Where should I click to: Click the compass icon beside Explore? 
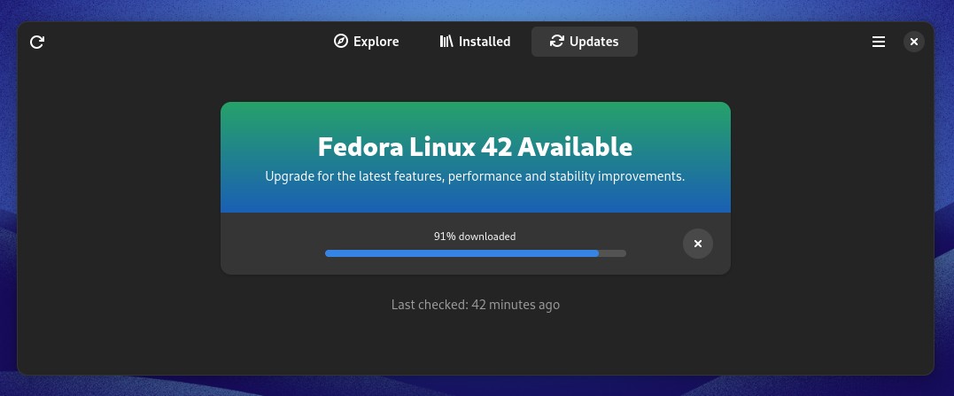341,42
